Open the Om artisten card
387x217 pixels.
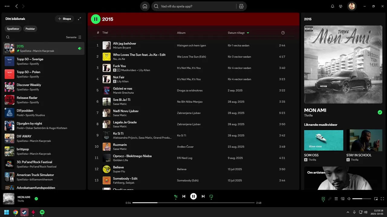tap(343, 178)
